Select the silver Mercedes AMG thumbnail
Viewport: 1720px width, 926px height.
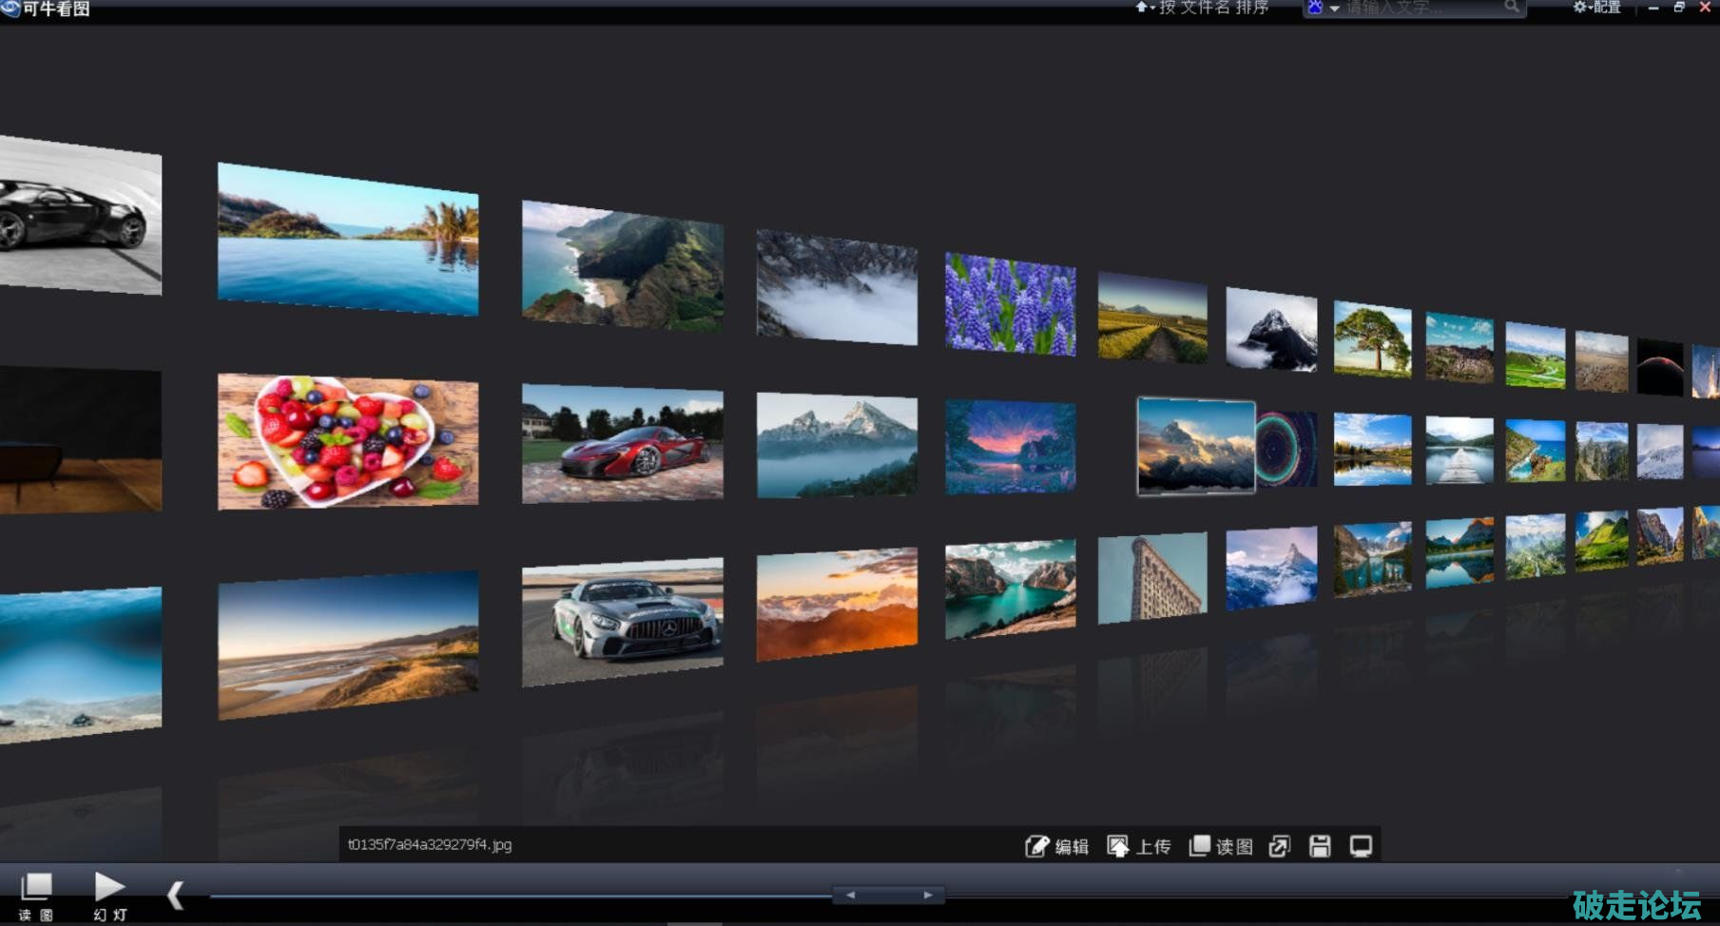coord(622,621)
